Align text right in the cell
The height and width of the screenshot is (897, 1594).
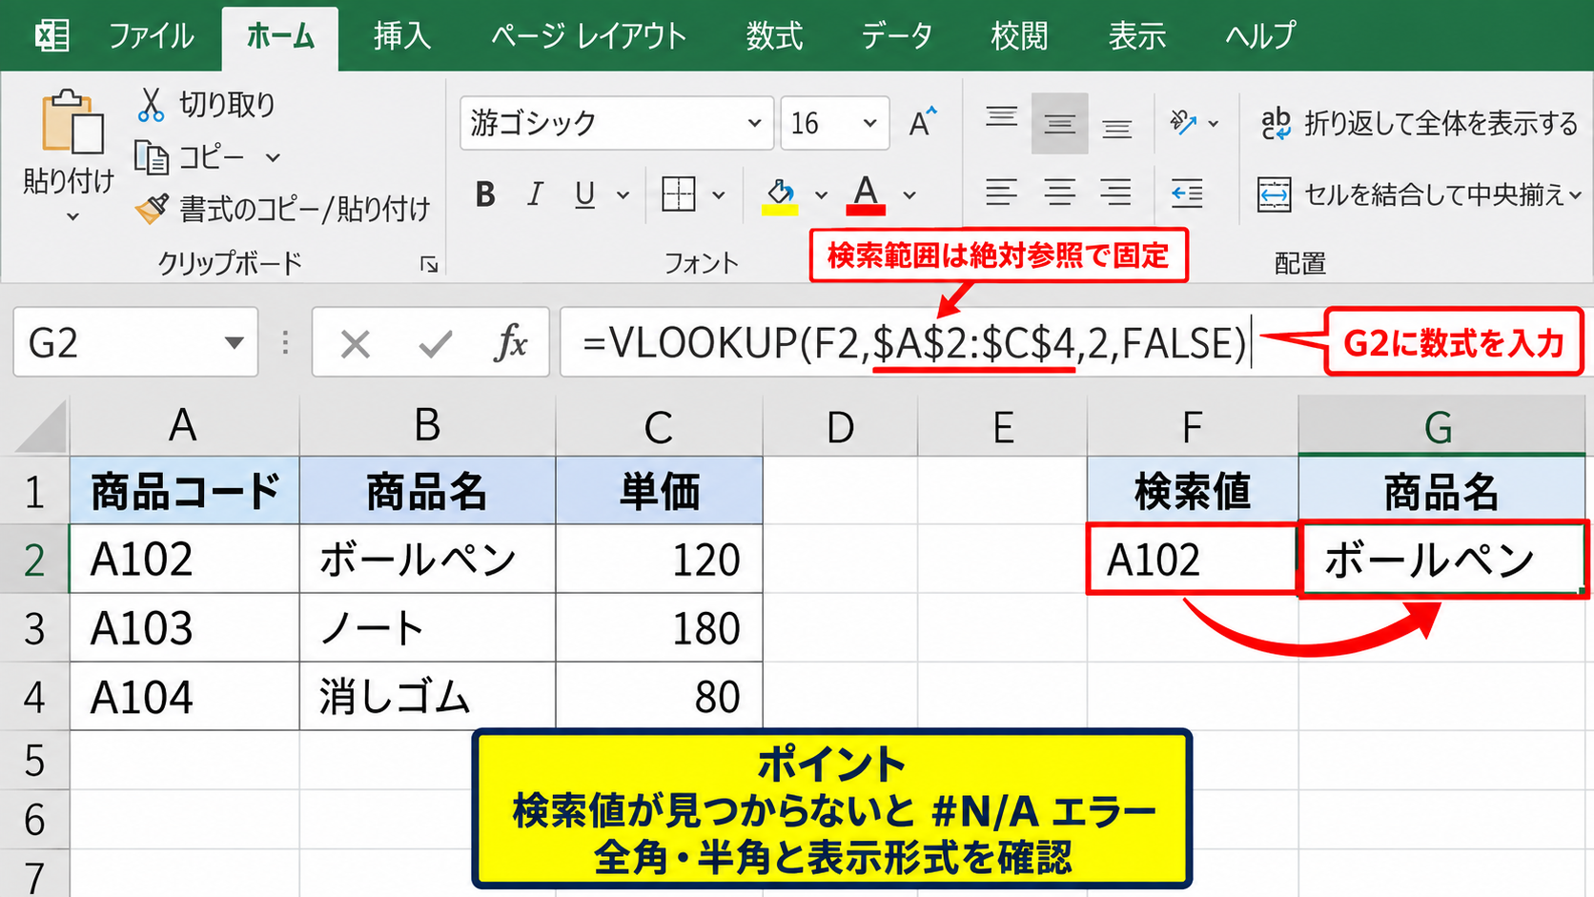tap(1115, 194)
